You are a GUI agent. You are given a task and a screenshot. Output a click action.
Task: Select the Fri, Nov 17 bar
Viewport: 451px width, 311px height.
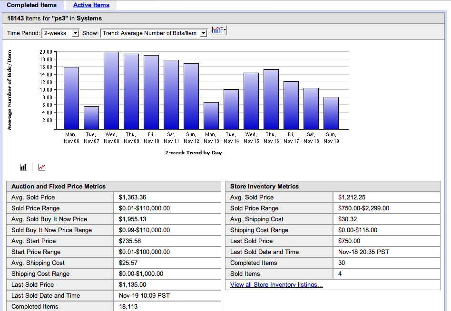tap(291, 105)
